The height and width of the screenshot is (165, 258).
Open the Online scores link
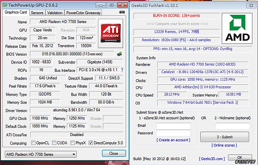224,145
